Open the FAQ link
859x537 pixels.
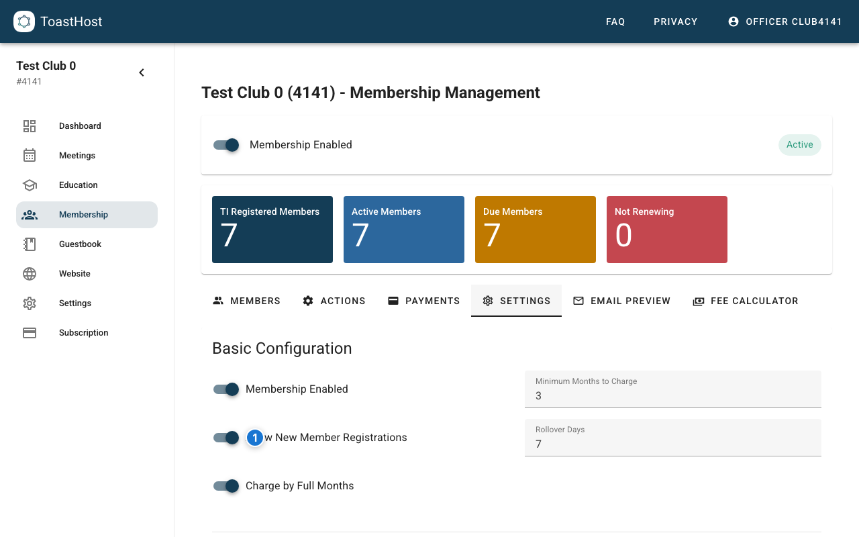point(615,21)
